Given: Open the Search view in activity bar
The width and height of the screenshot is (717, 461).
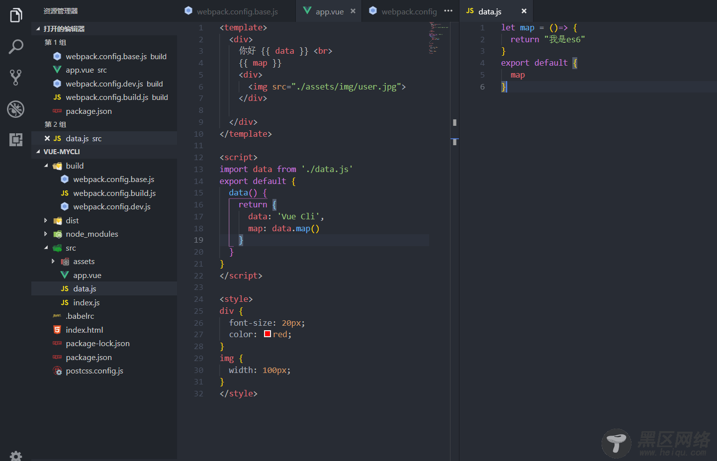Looking at the screenshot, I should [16, 47].
